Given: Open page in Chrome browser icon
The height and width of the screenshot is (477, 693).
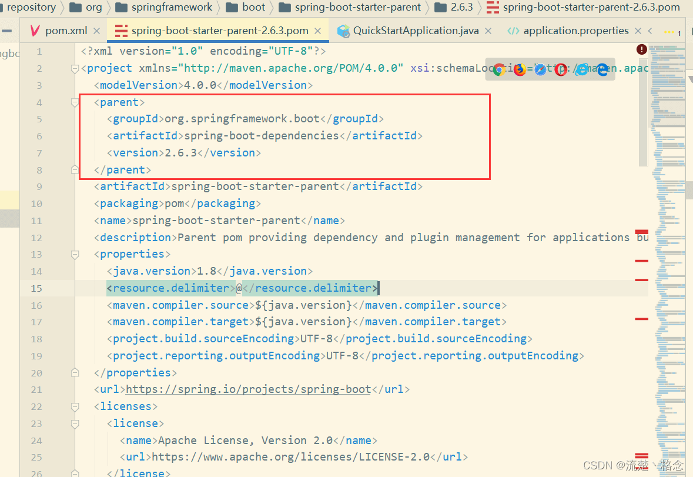Looking at the screenshot, I should (x=499, y=69).
